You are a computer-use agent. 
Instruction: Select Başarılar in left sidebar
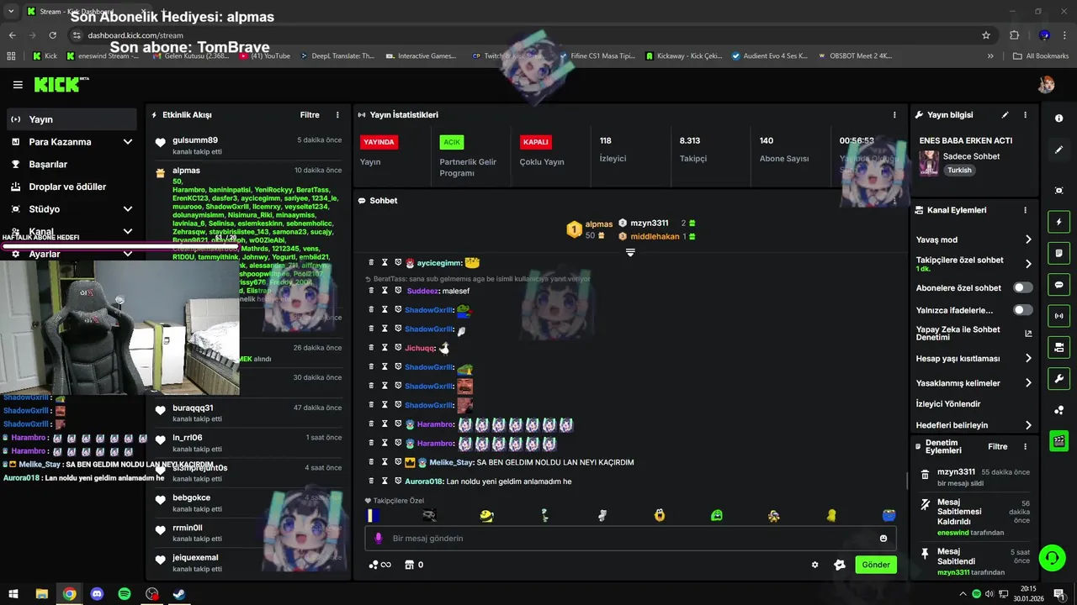(x=71, y=164)
